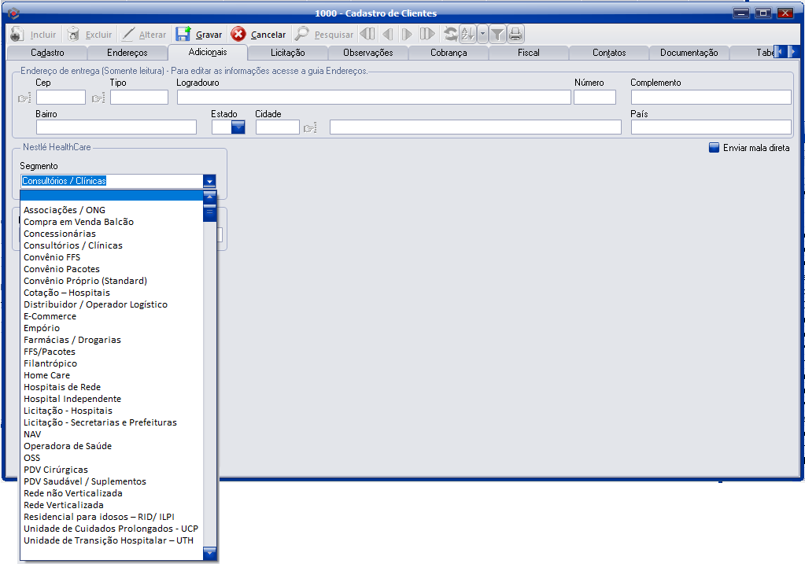Image resolution: width=805 pixels, height=564 pixels.
Task: Expand the Estado dropdown
Action: point(238,127)
